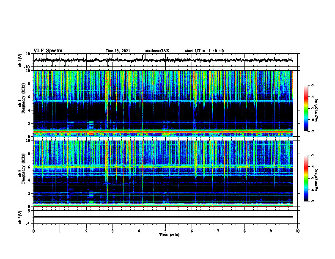This screenshot has width=335, height=259.
Task: Click the ch.1 "Frequency (kHz)" axis title
Action: (23, 99)
